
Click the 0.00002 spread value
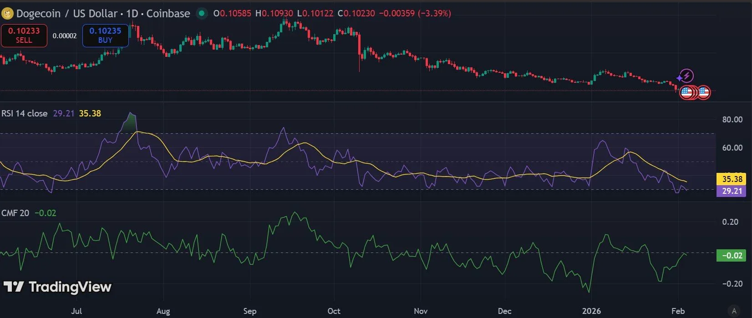click(65, 36)
